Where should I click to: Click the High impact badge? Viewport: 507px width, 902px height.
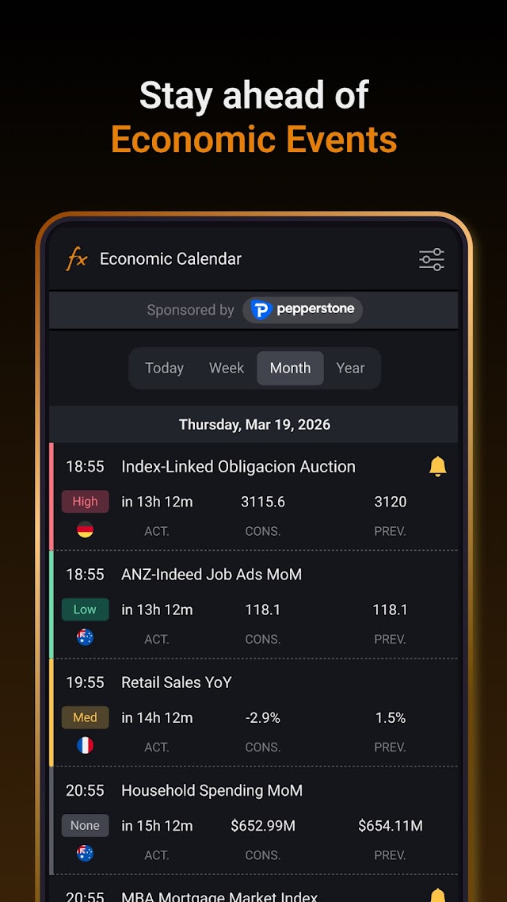click(85, 502)
